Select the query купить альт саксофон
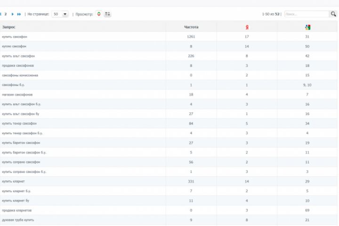 (x=18, y=56)
